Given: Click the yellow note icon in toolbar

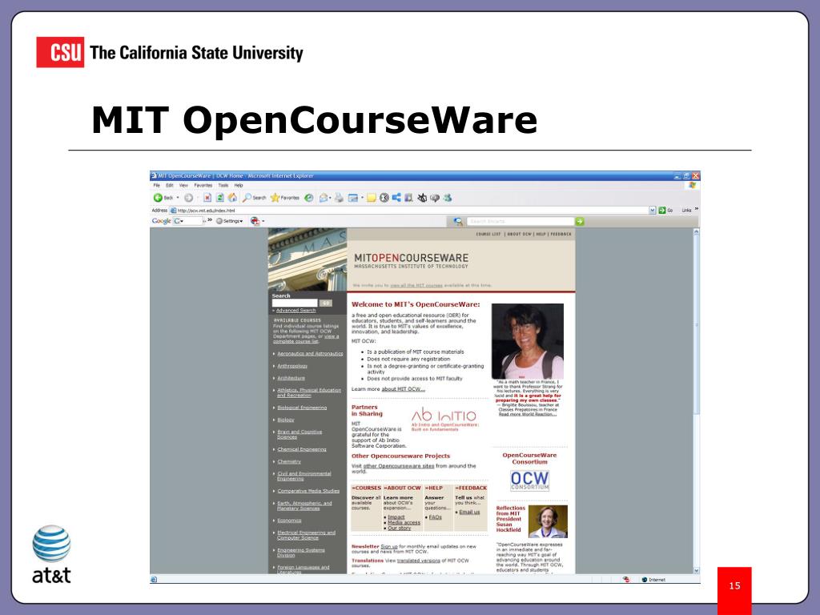Looking at the screenshot, I should click(x=372, y=198).
